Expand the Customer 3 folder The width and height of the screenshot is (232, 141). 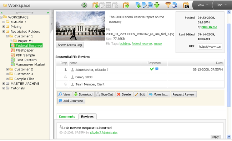(7, 74)
